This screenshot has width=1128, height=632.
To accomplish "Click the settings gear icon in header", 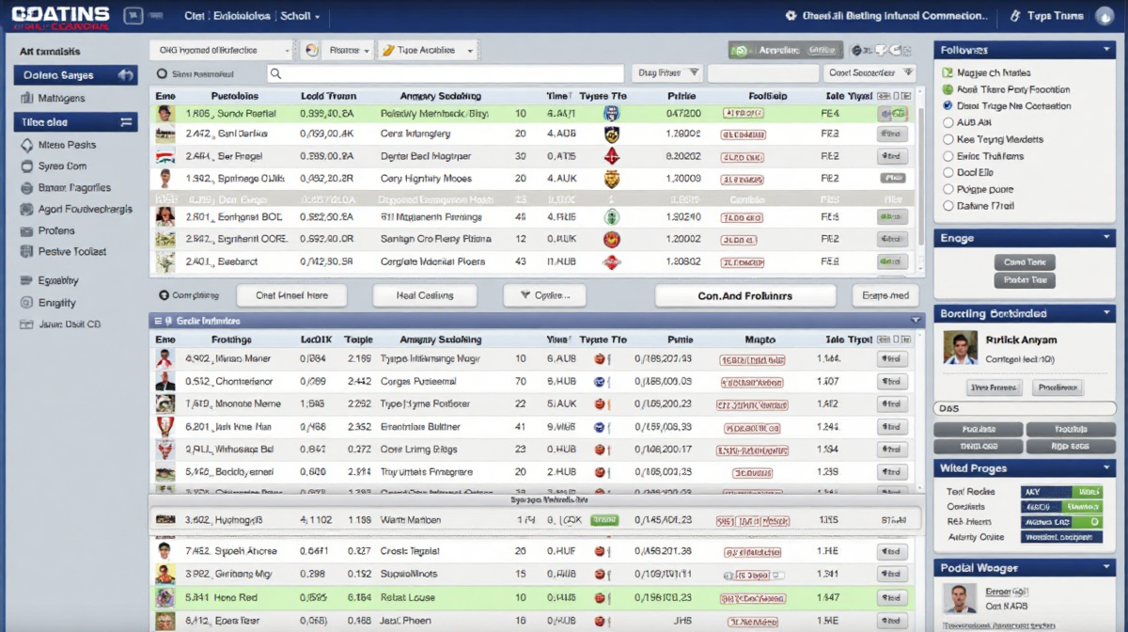I will coord(791,16).
